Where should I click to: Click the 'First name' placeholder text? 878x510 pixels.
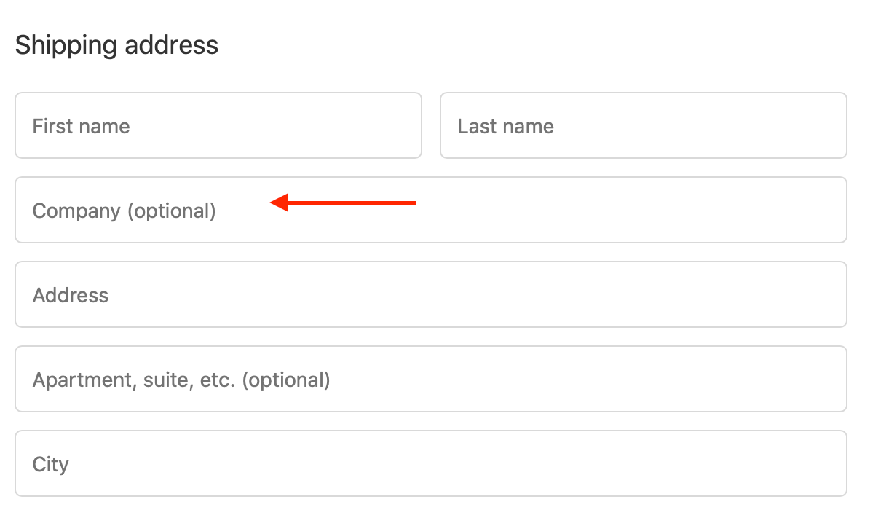[81, 126]
